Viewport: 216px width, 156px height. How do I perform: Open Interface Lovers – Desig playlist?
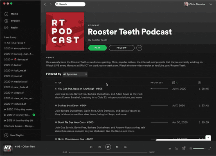pos(19,126)
